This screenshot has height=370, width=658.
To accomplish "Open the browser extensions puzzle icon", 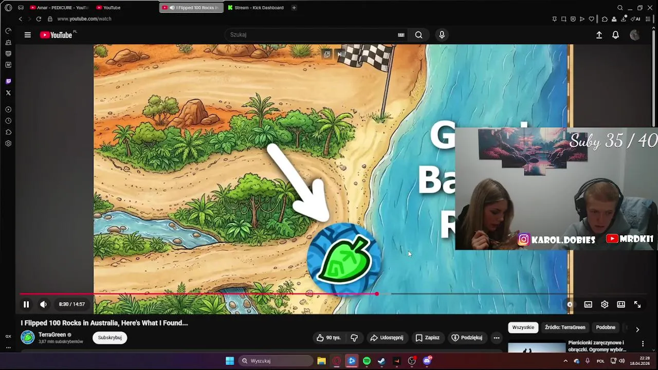I will click(x=605, y=19).
